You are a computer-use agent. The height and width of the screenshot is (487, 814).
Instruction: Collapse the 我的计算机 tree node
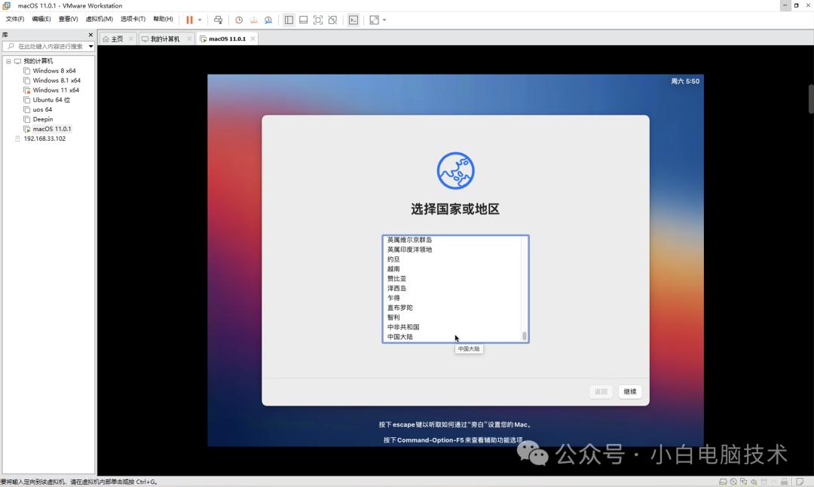[8, 60]
